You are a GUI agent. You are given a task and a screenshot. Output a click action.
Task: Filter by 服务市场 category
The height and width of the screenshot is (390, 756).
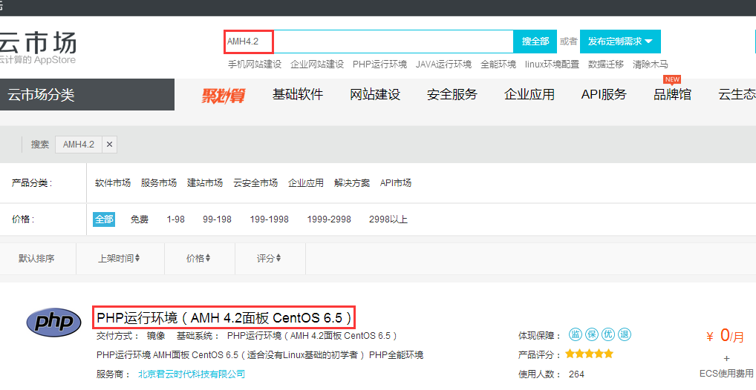point(159,183)
